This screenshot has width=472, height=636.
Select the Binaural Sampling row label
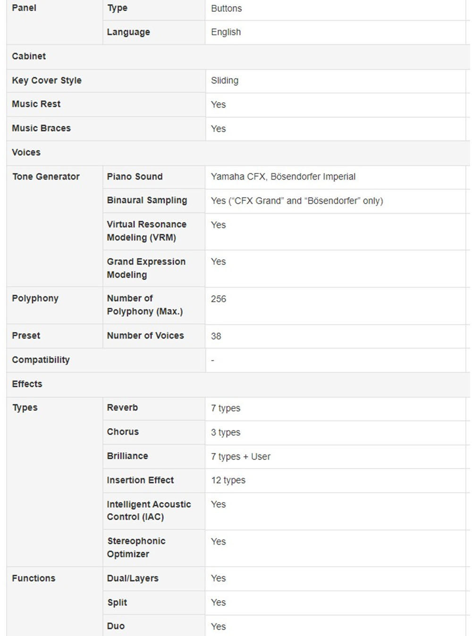click(147, 200)
